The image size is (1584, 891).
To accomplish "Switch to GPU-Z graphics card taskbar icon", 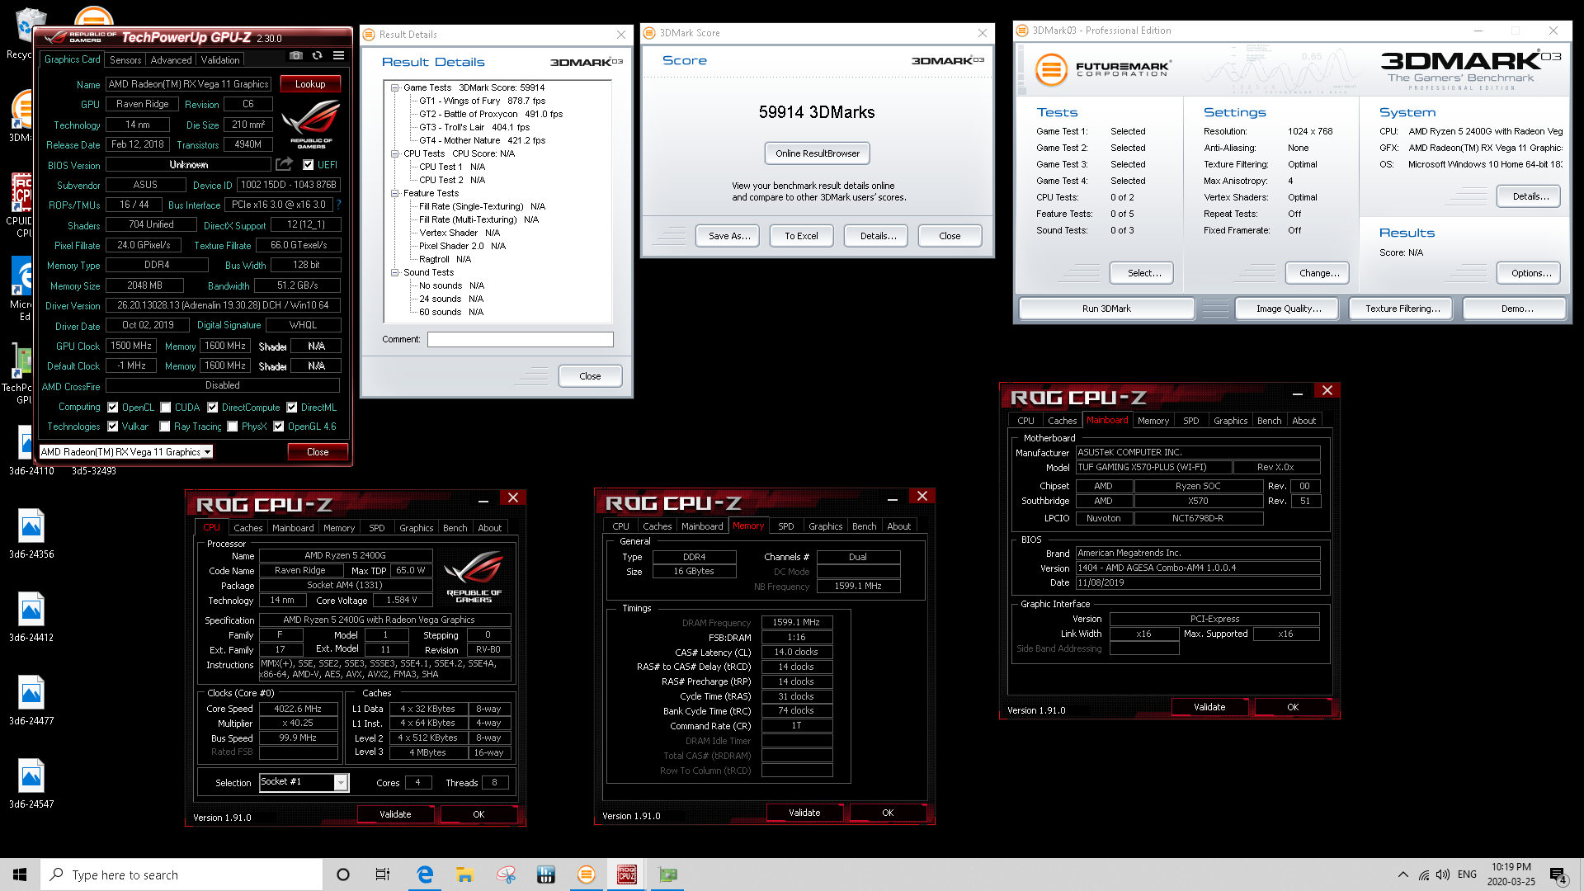I will point(668,874).
